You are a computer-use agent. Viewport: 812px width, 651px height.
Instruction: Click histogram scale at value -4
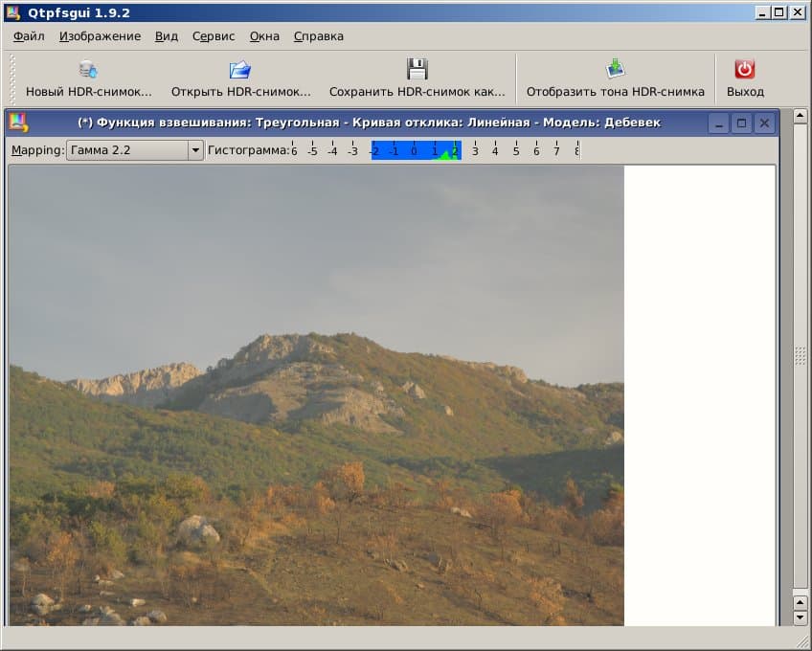(332, 150)
